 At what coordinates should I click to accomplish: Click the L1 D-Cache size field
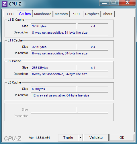(54, 26)
